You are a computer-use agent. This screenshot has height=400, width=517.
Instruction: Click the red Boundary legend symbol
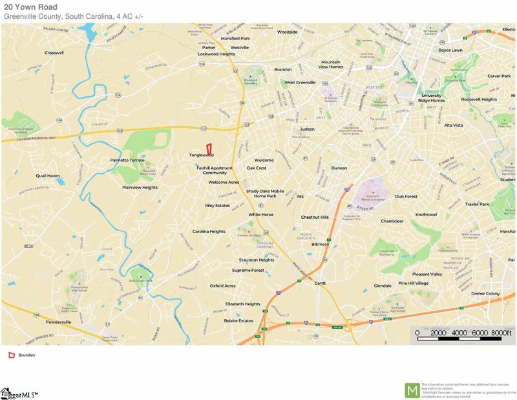tap(11, 355)
